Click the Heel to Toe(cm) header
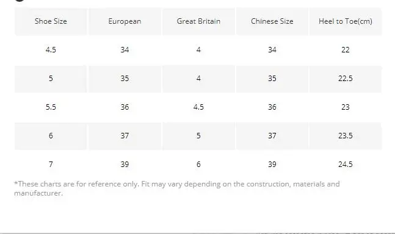The image size is (395, 234). 346,21
